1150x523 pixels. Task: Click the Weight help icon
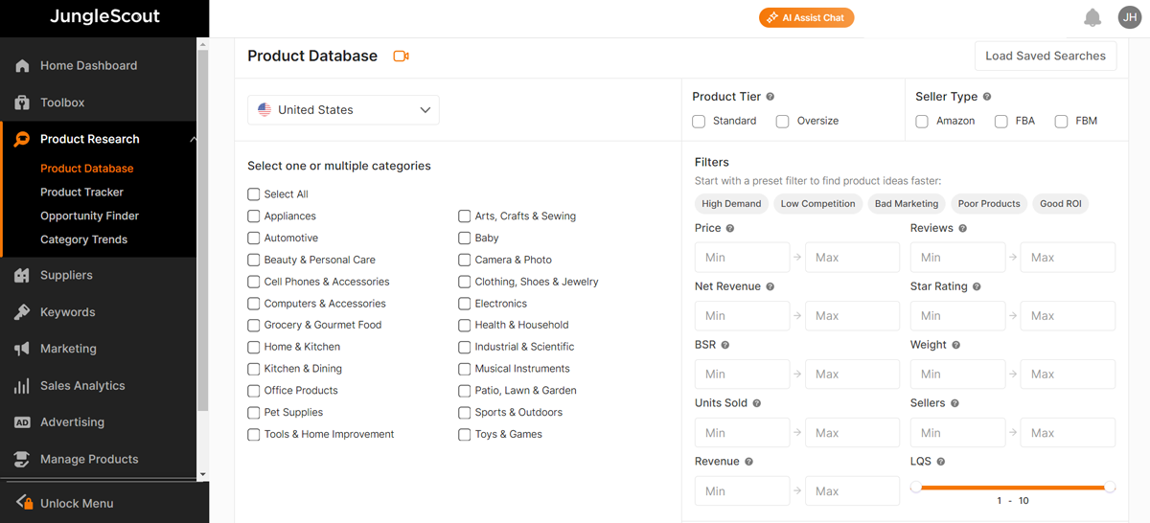tap(956, 345)
